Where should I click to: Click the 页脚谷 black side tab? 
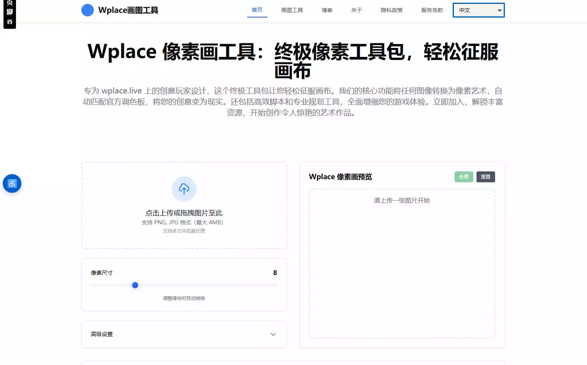pyautogui.click(x=10, y=14)
